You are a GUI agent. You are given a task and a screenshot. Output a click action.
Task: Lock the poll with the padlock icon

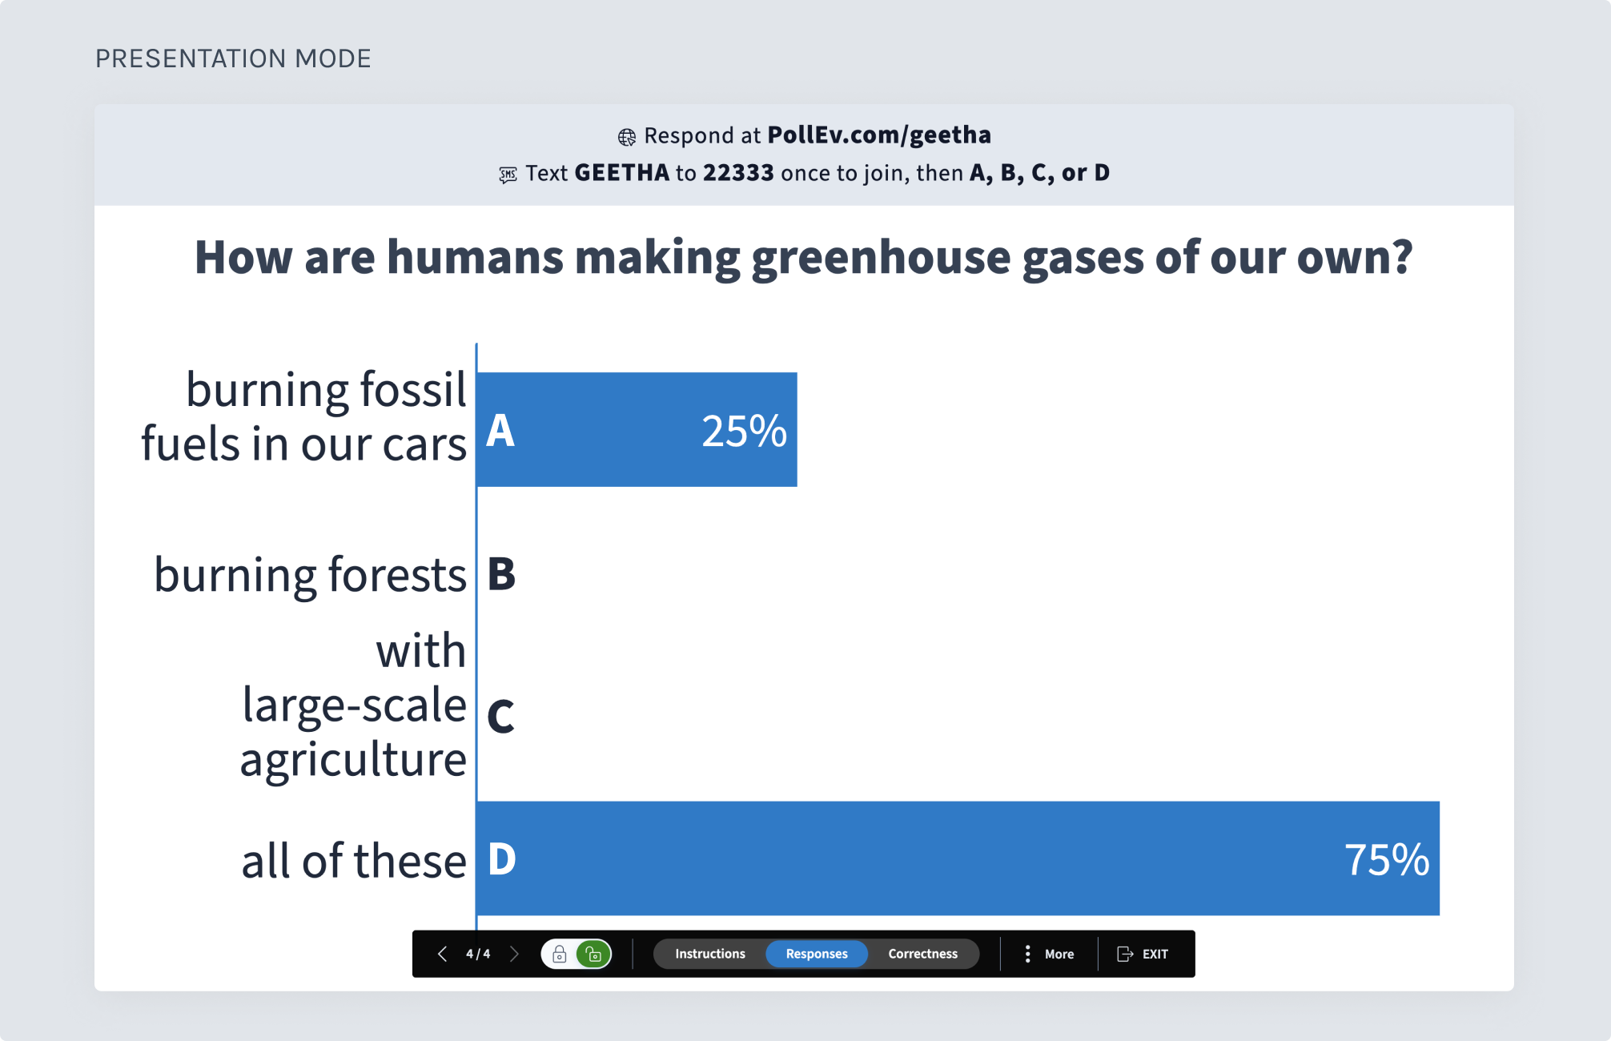coord(560,954)
